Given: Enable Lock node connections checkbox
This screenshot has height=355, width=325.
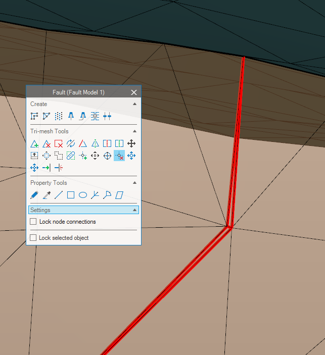Looking at the screenshot, I should (33, 222).
